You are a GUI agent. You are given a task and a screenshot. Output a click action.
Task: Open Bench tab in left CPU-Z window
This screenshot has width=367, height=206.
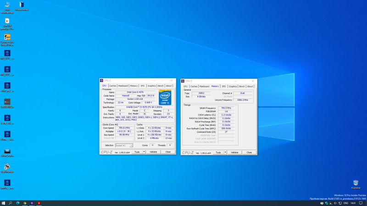(x=161, y=86)
